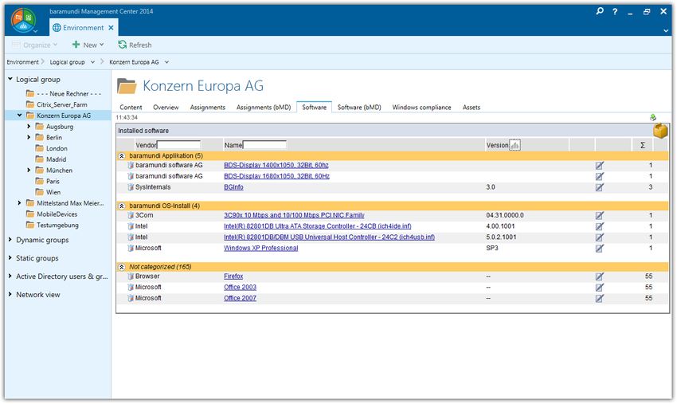Click the chart icon next to Version
Viewport: 677px width, 404px height.
click(x=515, y=145)
